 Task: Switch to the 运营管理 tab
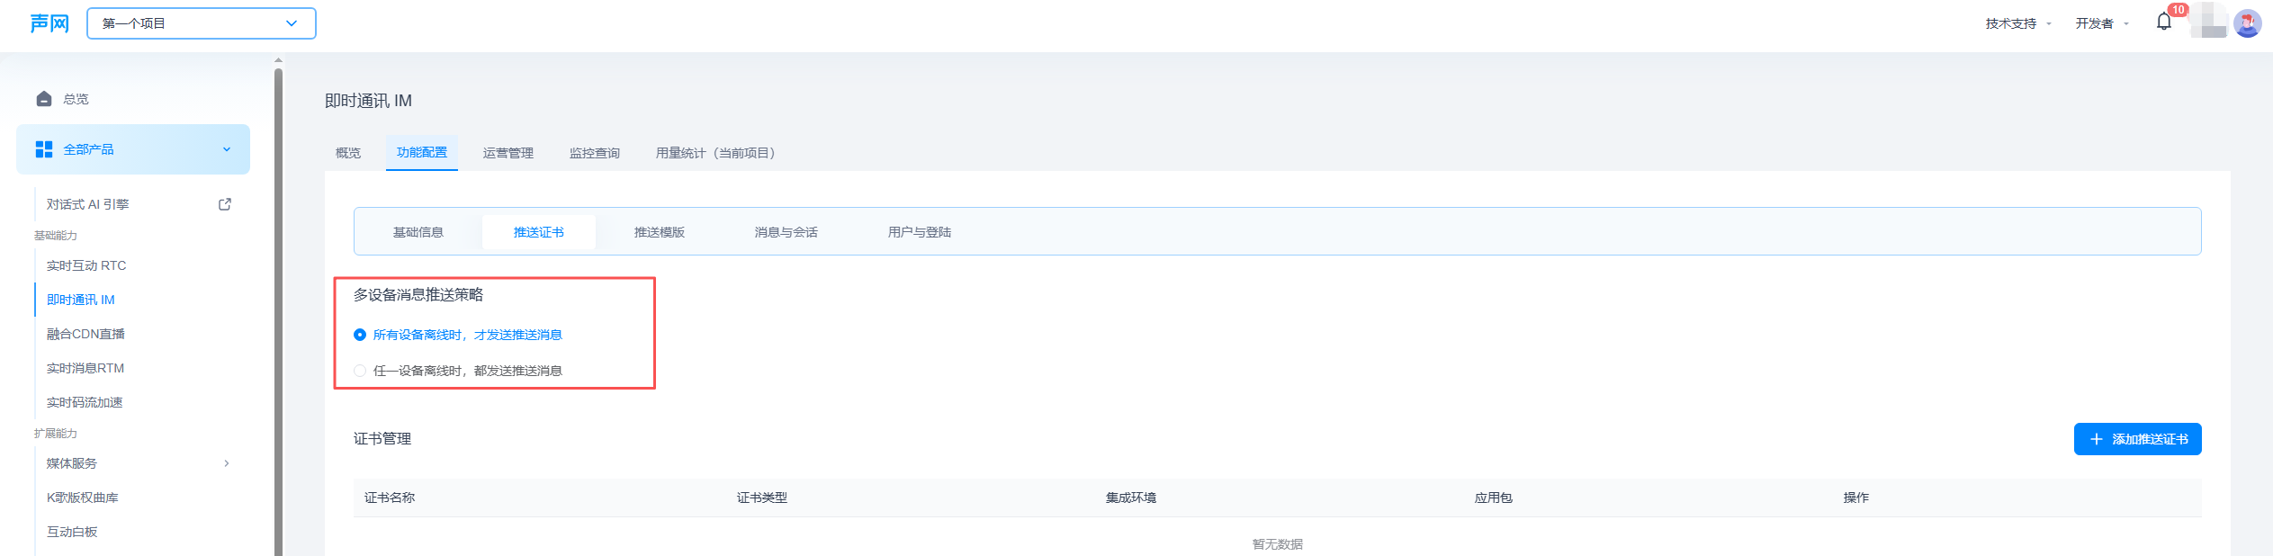(508, 153)
